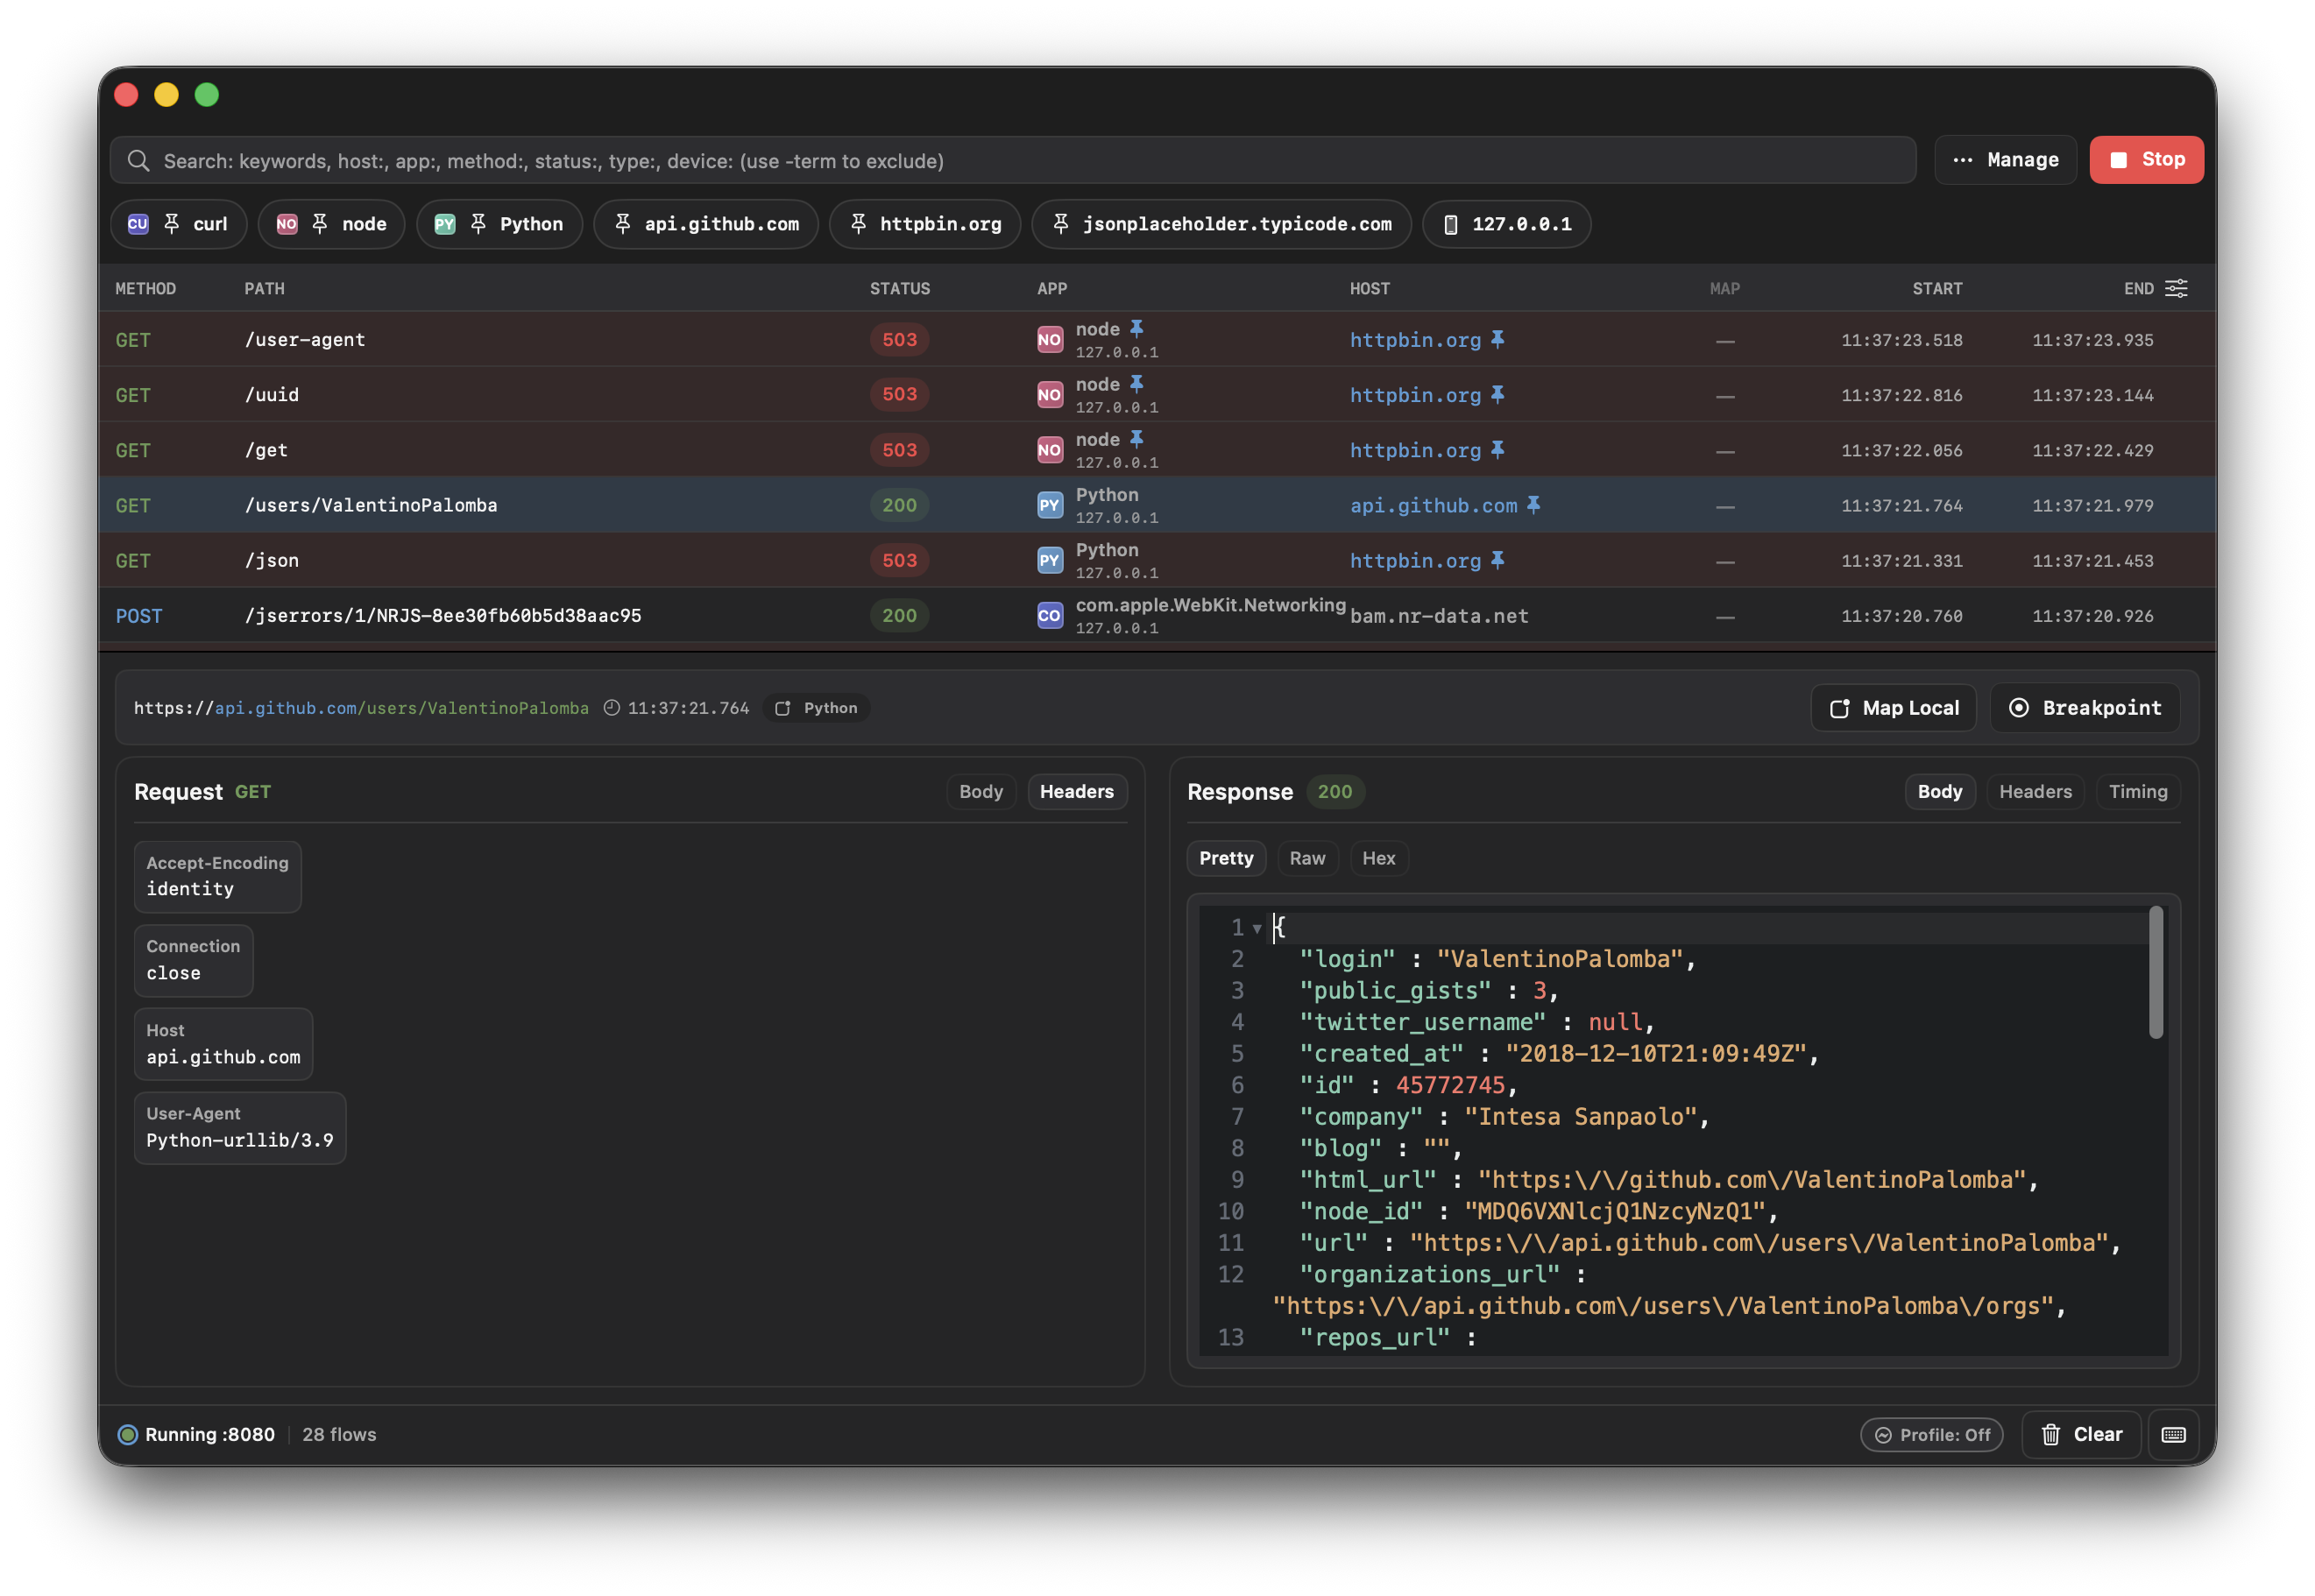Viewport: 2315px width, 1596px height.
Task: Click the 28 flows count in status bar
Action: pos(339,1434)
